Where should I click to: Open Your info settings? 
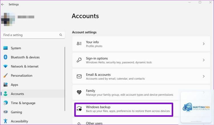coord(141,44)
